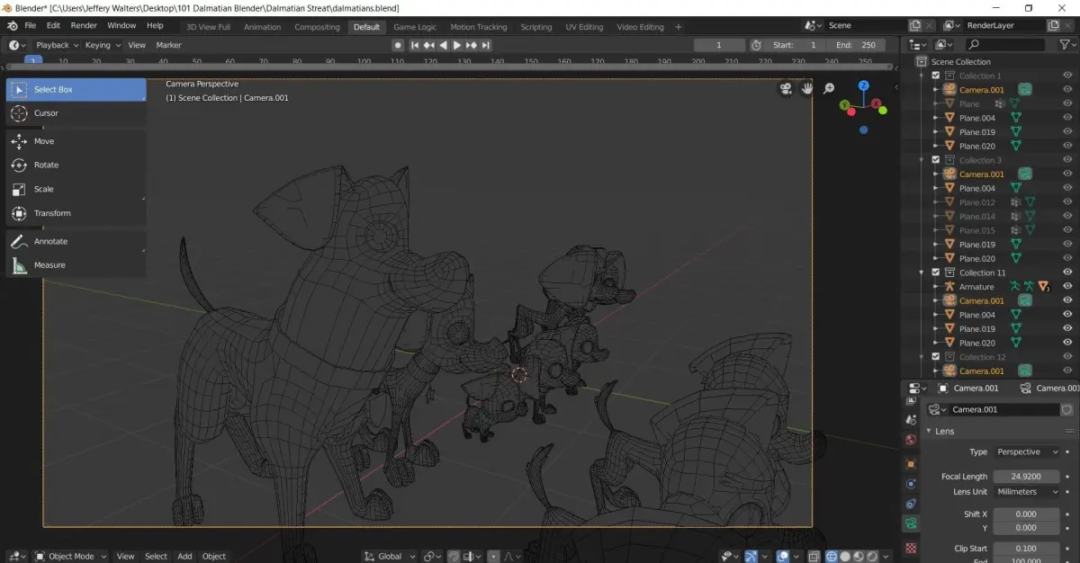Viewport: 1080px width, 563px height.
Task: Open Camera object data properties tab
Action: (x=911, y=523)
